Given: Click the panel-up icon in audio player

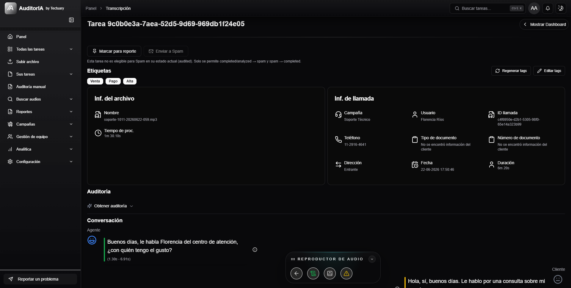Looking at the screenshot, I should pos(330,273).
